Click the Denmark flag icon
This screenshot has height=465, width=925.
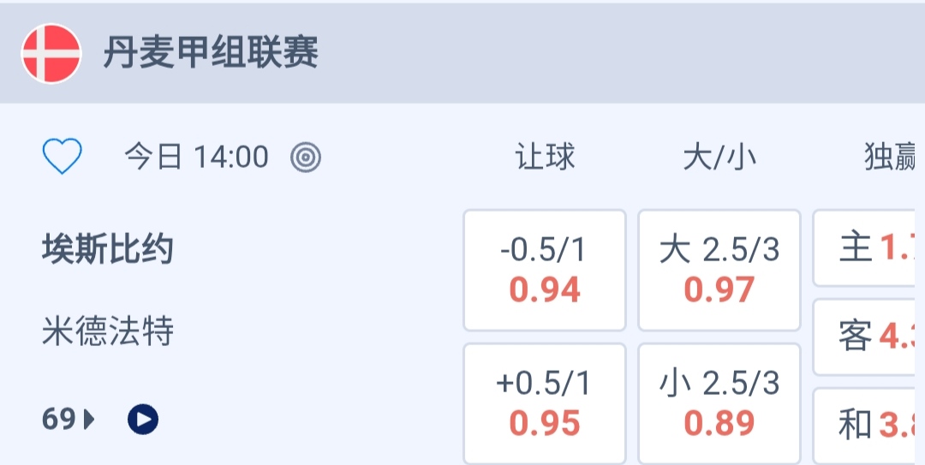[51, 53]
